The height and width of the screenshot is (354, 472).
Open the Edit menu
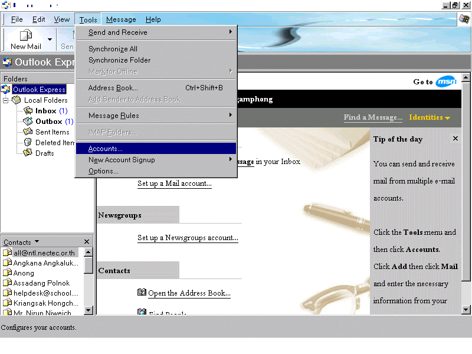(38, 19)
